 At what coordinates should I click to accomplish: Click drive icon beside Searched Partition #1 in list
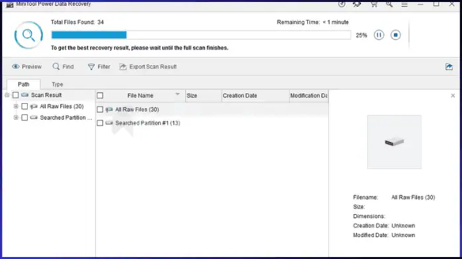[109, 123]
